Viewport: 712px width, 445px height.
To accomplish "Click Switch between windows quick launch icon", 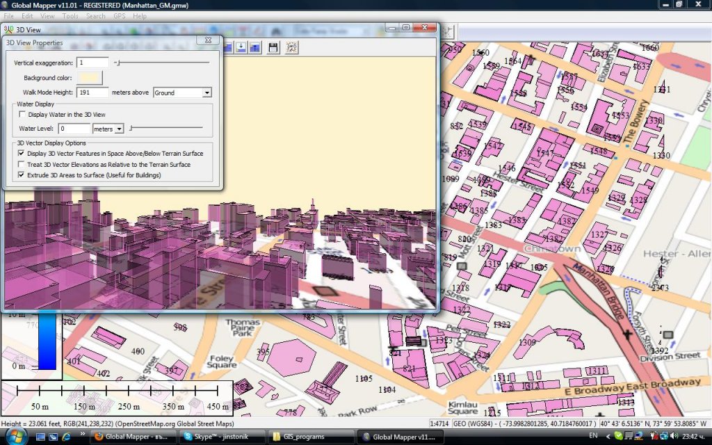I will pos(53,437).
